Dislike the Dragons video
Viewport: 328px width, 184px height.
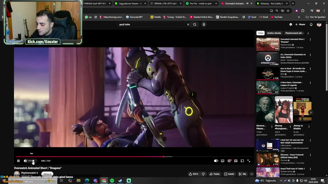(203, 174)
